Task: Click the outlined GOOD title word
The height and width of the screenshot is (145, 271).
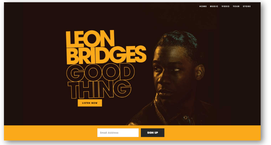Action: pyautogui.click(x=100, y=72)
